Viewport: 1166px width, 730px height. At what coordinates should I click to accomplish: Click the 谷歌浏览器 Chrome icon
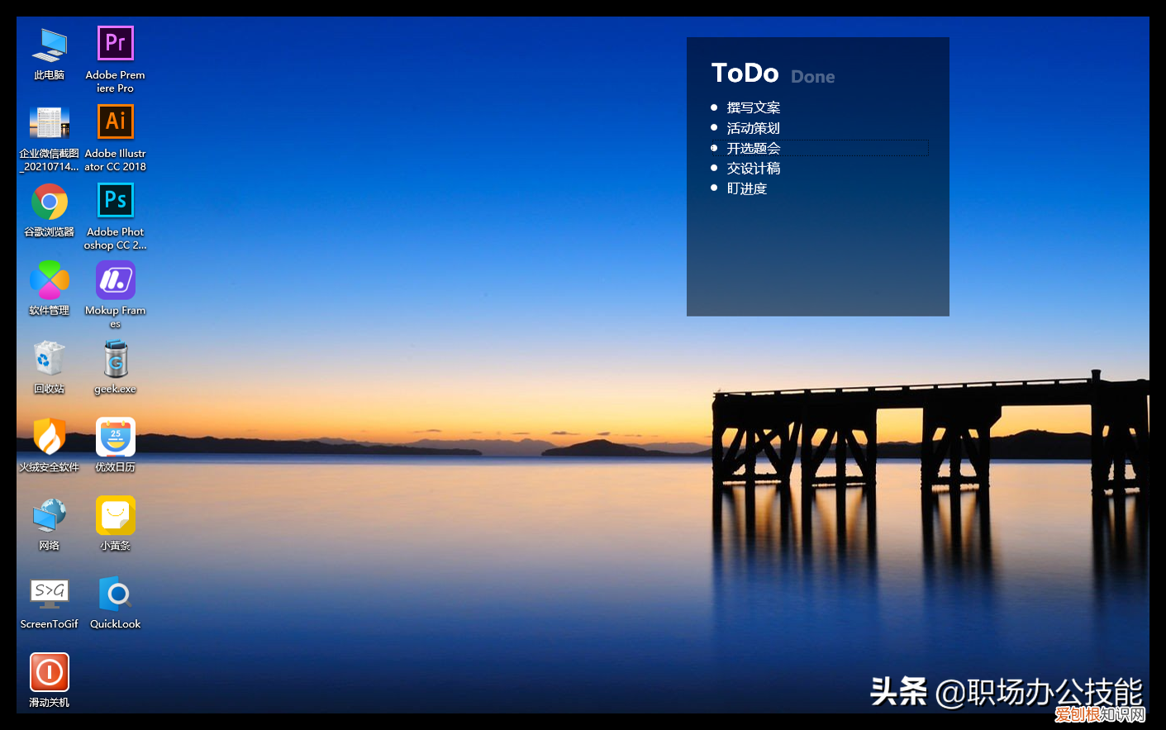(50, 202)
